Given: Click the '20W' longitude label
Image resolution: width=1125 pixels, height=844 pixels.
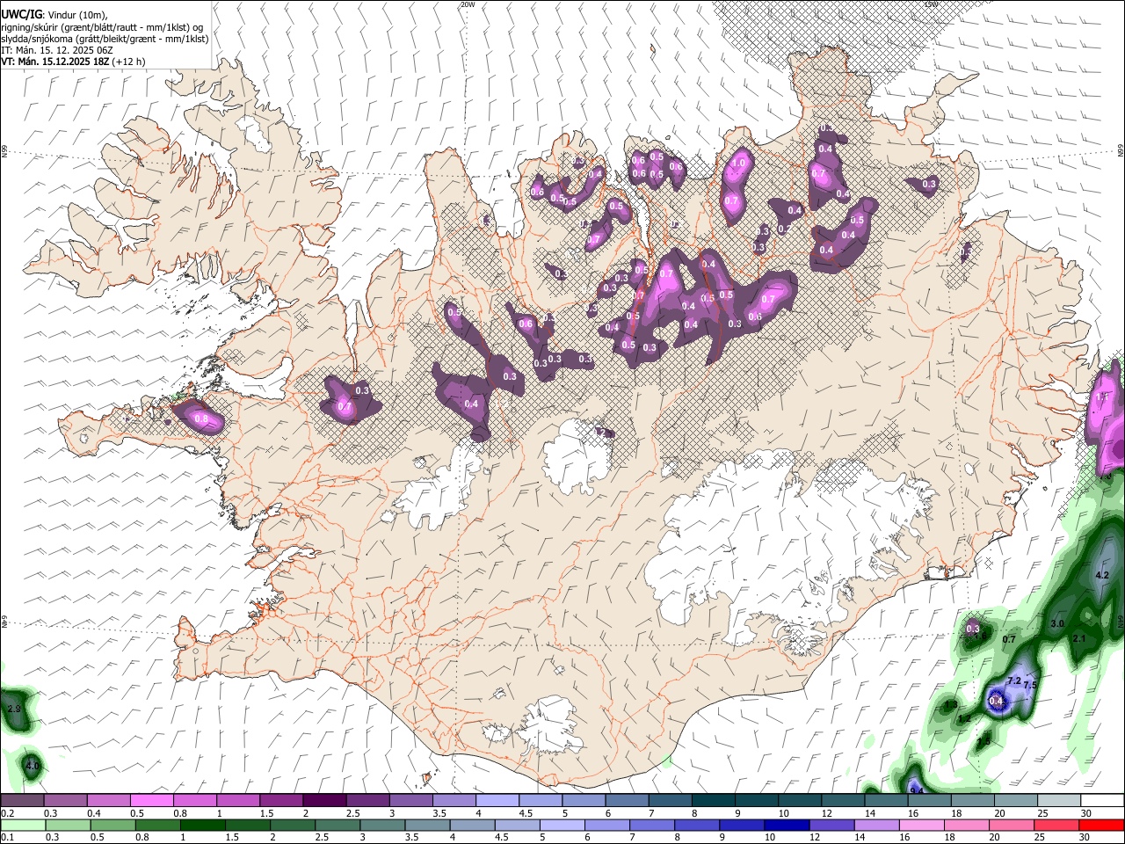Looking at the screenshot, I should [x=467, y=4].
